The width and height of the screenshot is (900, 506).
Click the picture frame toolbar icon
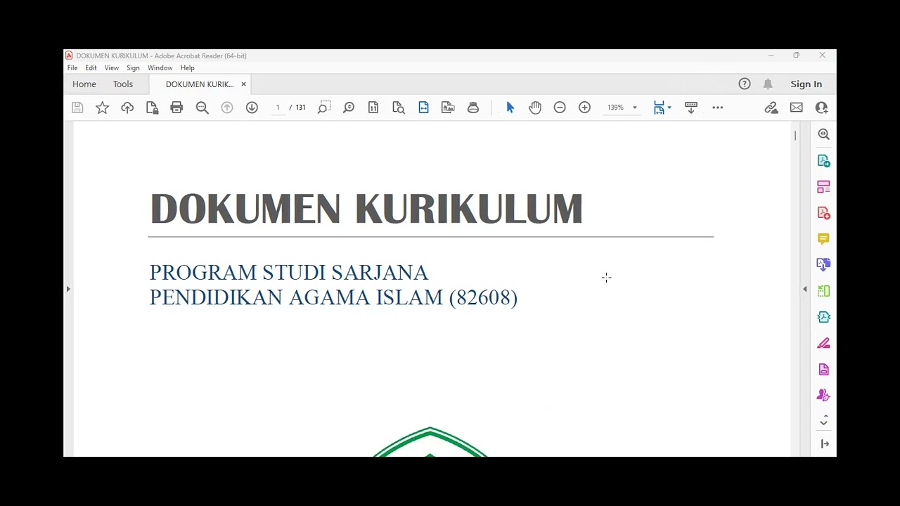tap(448, 108)
